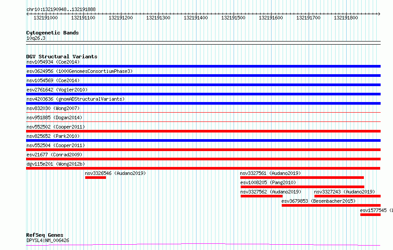
Task: Click the esv1577545 variant label
Action: click(x=377, y=210)
